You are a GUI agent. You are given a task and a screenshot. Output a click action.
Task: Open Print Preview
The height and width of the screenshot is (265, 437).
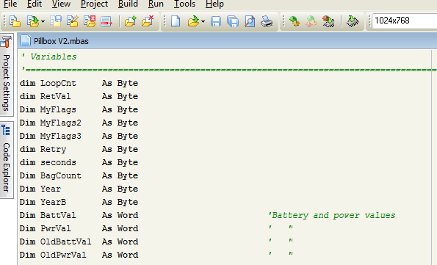(x=250, y=21)
